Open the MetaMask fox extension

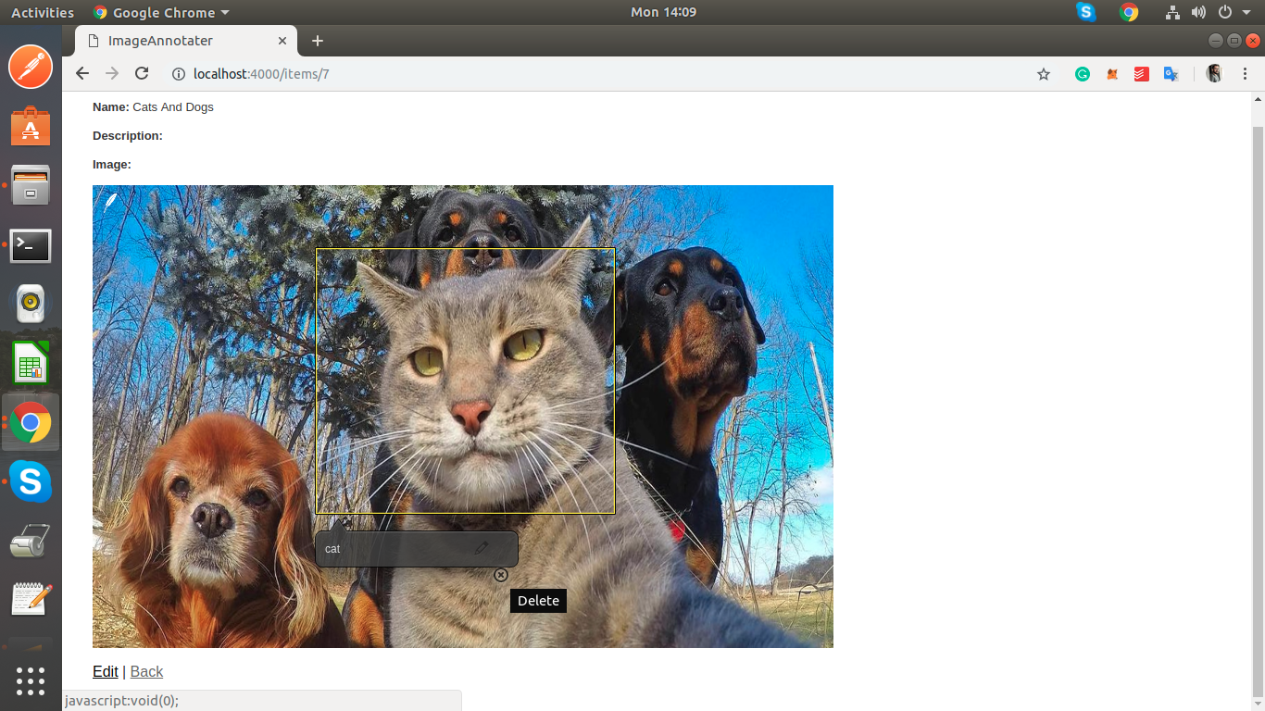coord(1112,74)
